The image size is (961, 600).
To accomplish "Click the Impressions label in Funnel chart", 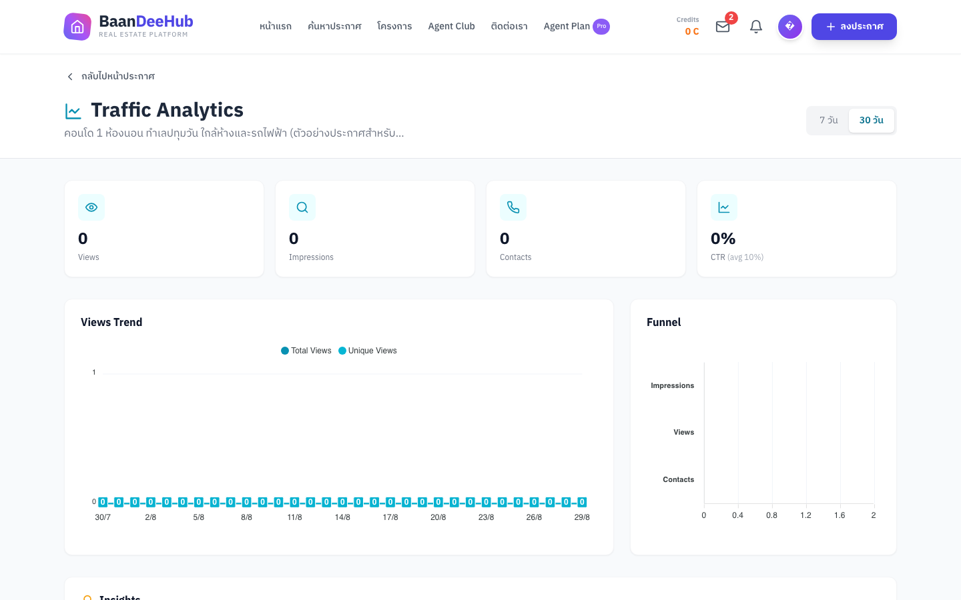I will point(673,386).
